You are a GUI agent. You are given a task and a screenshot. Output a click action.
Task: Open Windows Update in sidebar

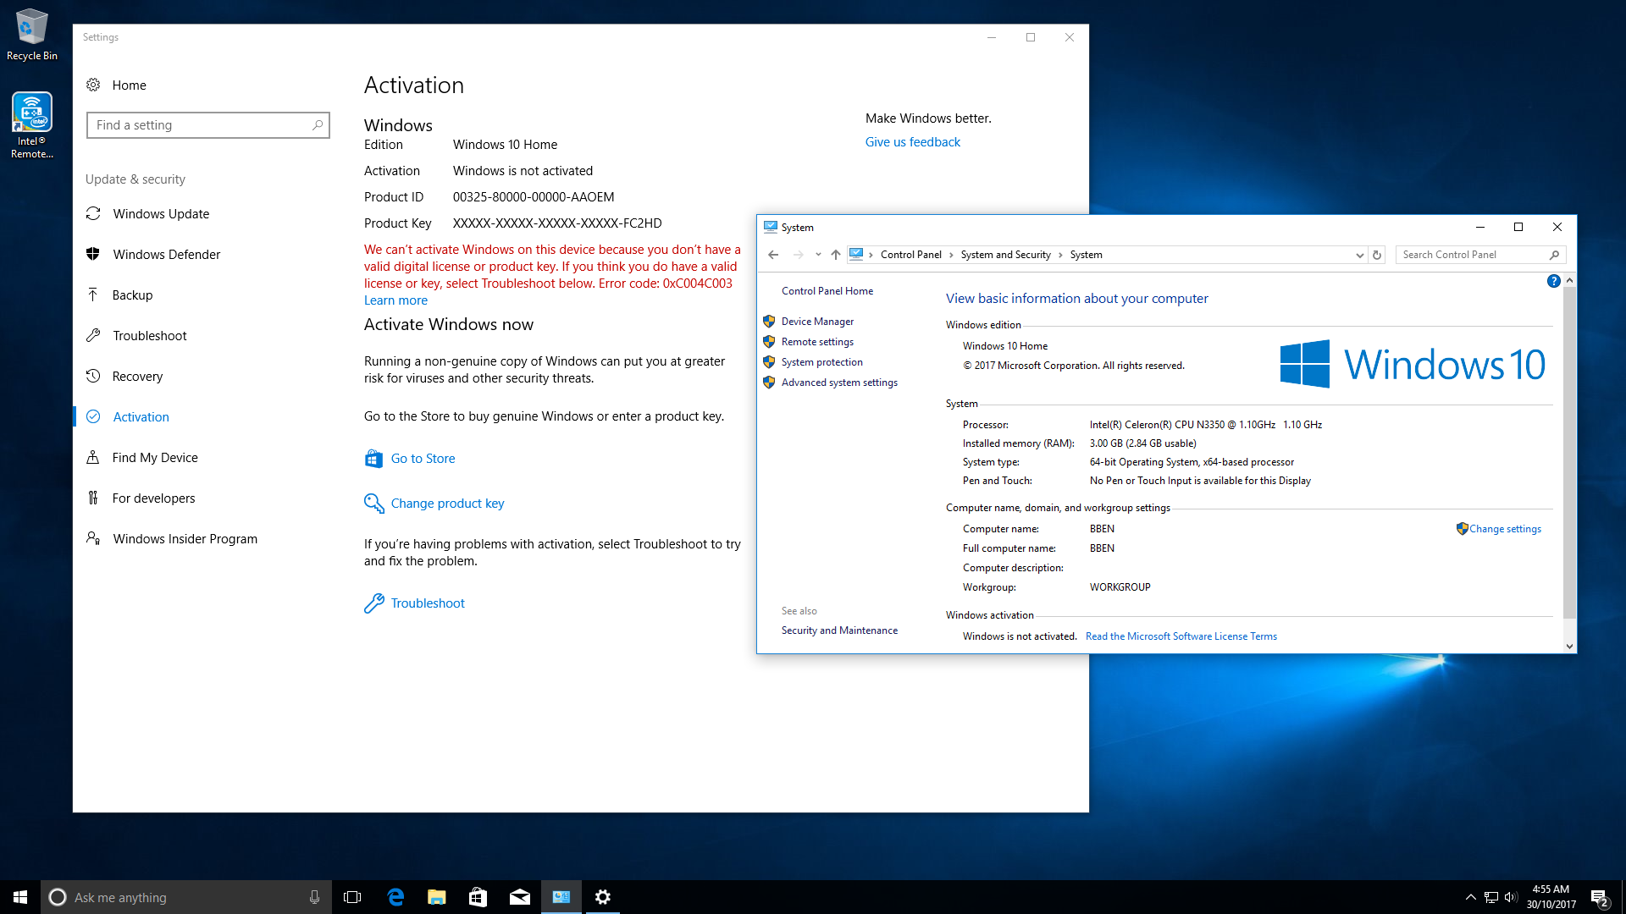click(161, 214)
